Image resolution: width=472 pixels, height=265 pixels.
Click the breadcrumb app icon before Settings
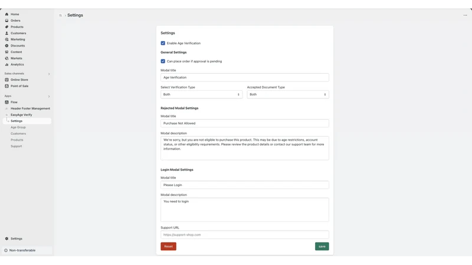pos(61,15)
